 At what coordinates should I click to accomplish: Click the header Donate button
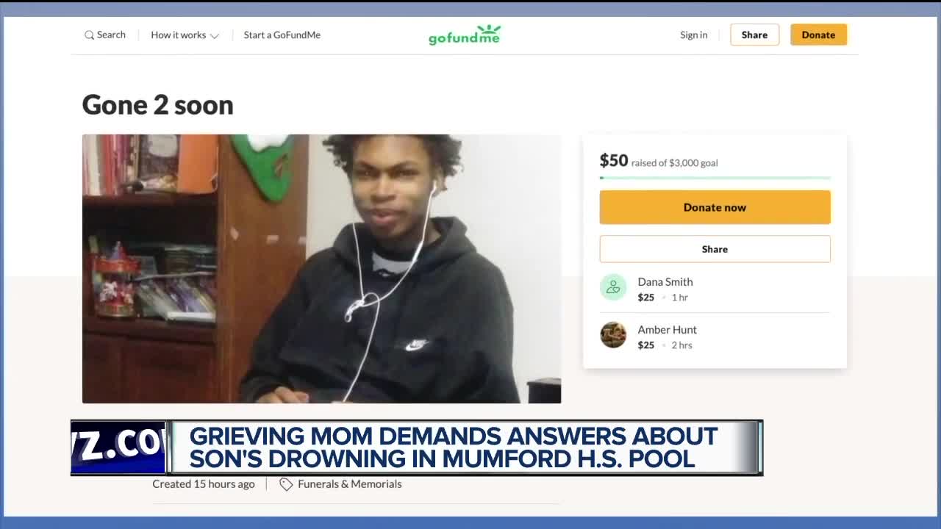818,35
